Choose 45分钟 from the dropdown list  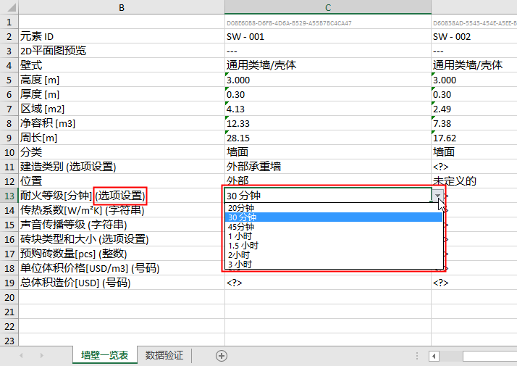334,227
